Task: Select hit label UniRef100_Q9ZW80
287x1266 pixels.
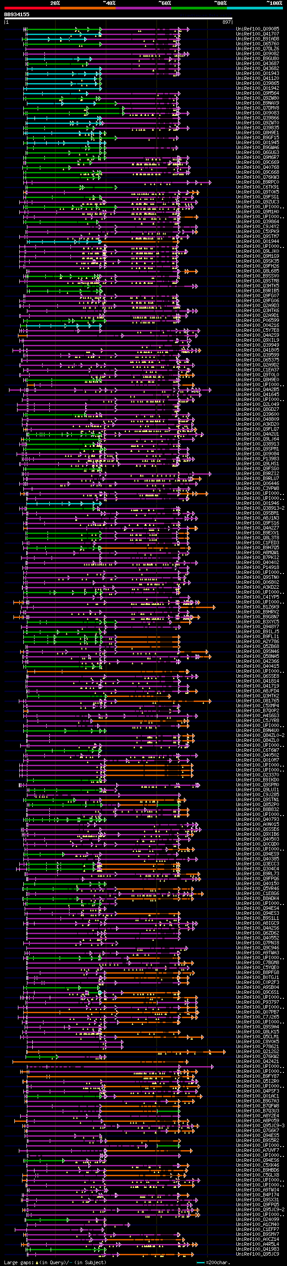Action: 257,98
